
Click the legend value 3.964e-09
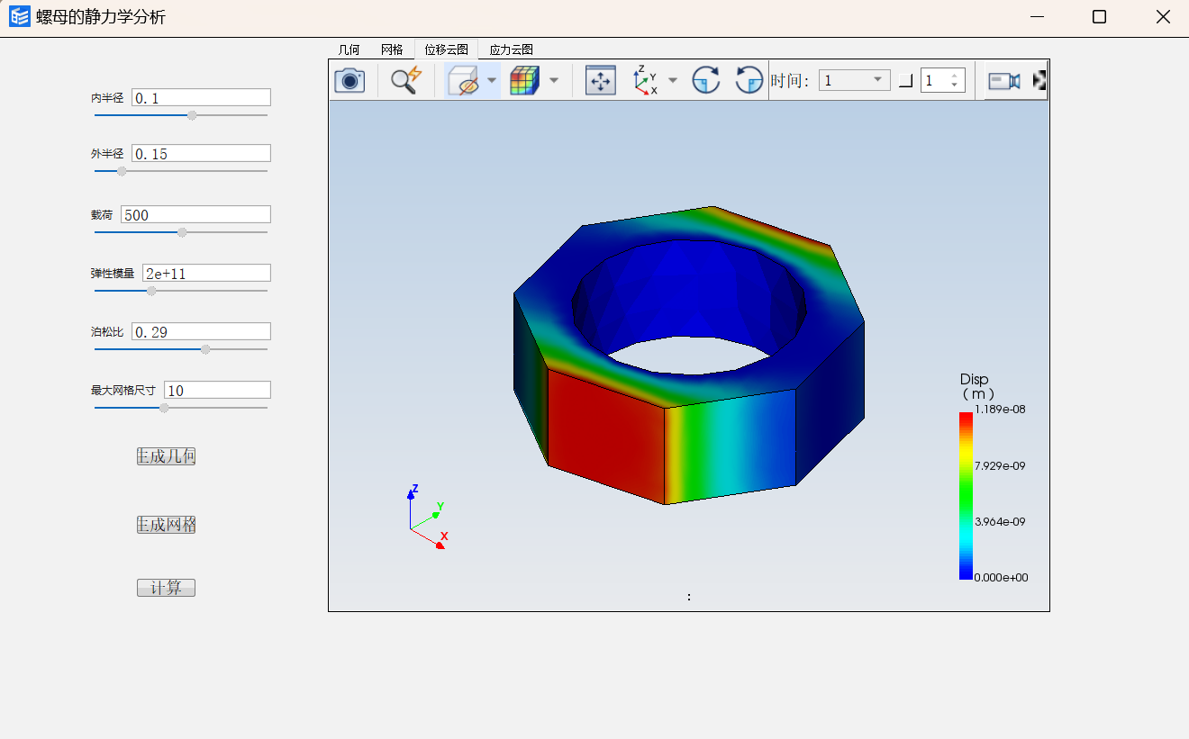tap(1000, 521)
